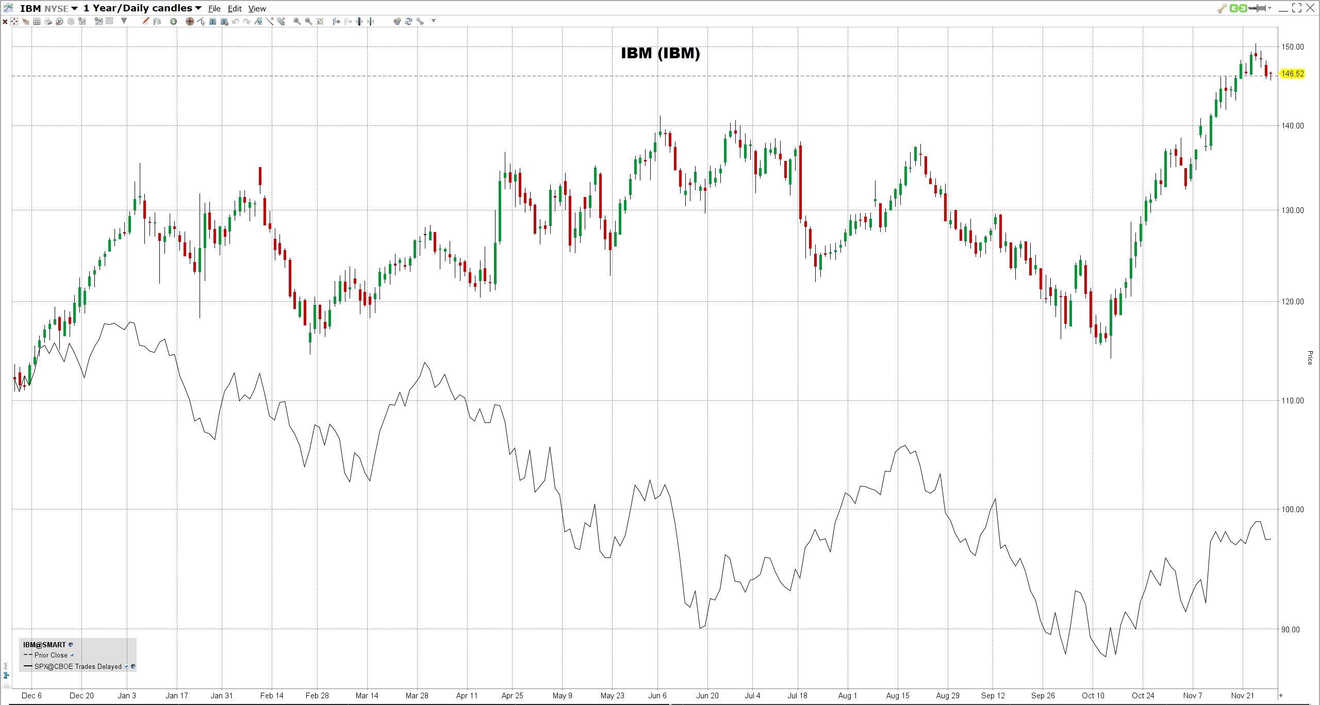The height and width of the screenshot is (705, 1320).
Task: Click the refresh chart arrows icon
Action: (408, 21)
